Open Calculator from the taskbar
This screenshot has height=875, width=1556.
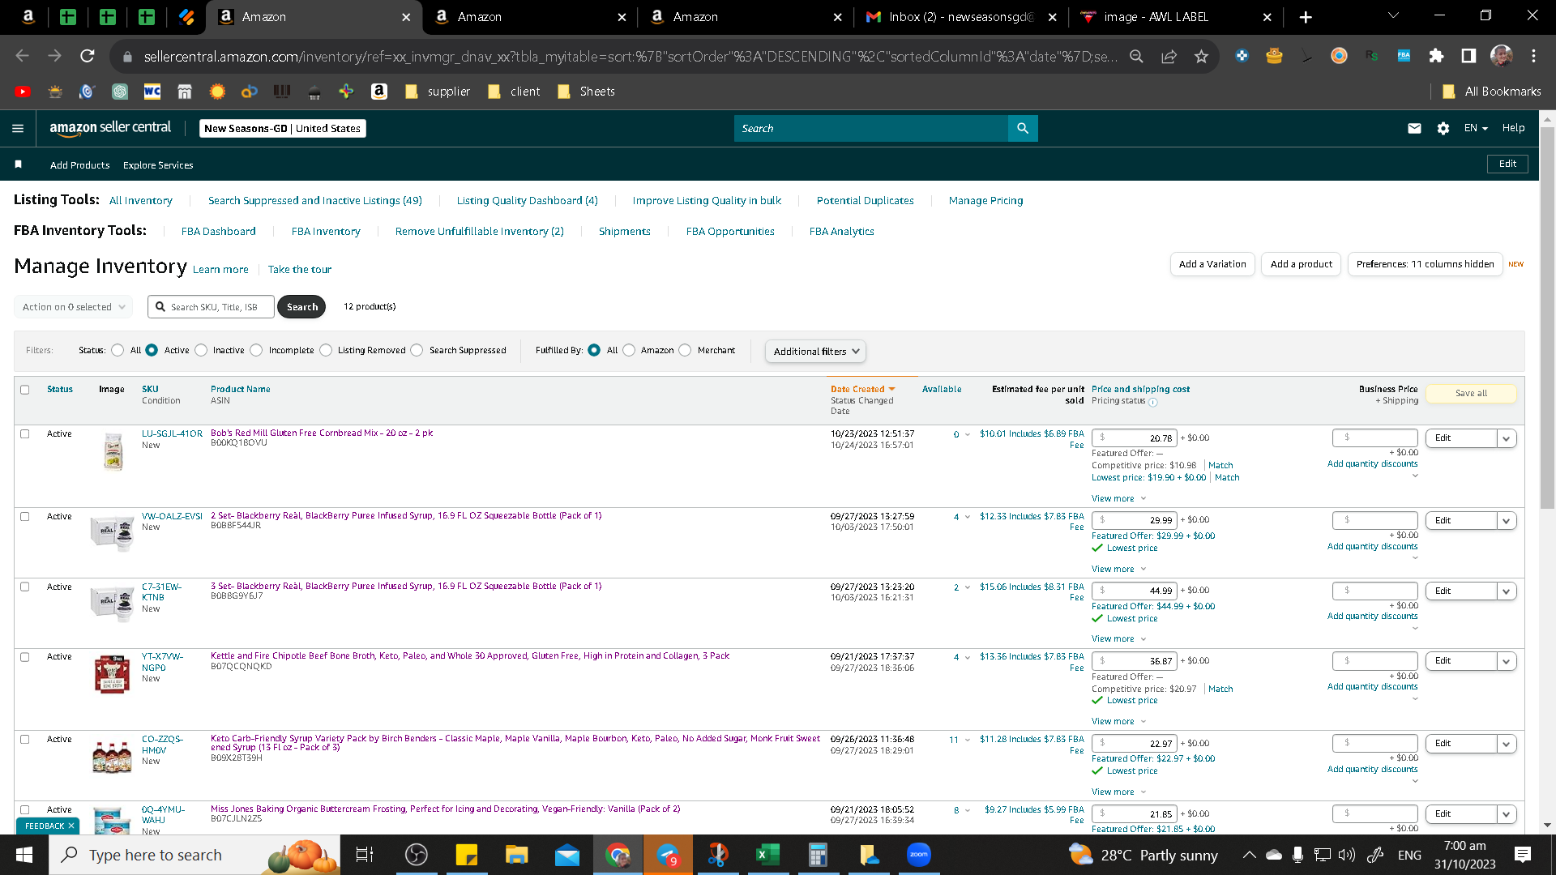pyautogui.click(x=818, y=855)
